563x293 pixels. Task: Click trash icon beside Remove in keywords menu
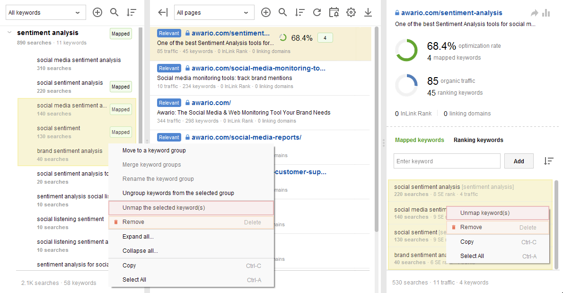[x=115, y=222]
